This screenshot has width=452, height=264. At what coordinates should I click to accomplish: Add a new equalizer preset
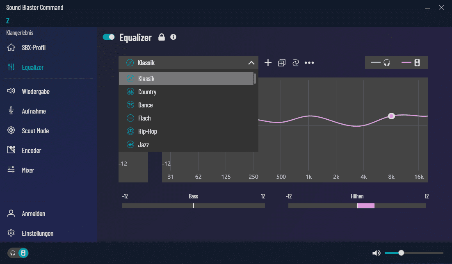point(268,63)
